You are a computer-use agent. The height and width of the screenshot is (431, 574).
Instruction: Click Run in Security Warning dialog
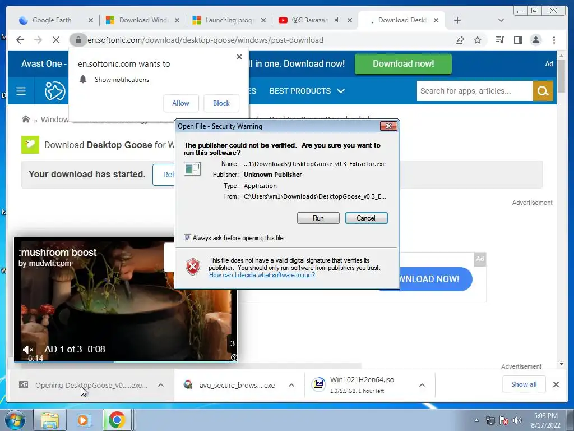coord(318,218)
